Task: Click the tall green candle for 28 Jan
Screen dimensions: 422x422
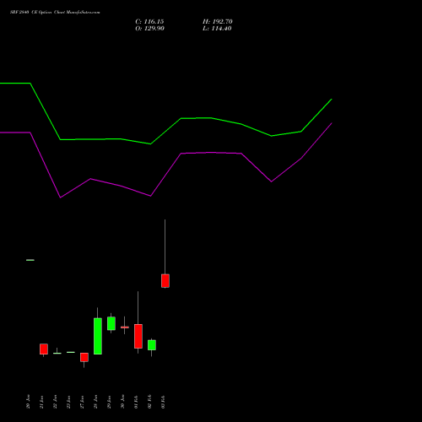Action: 98,336
